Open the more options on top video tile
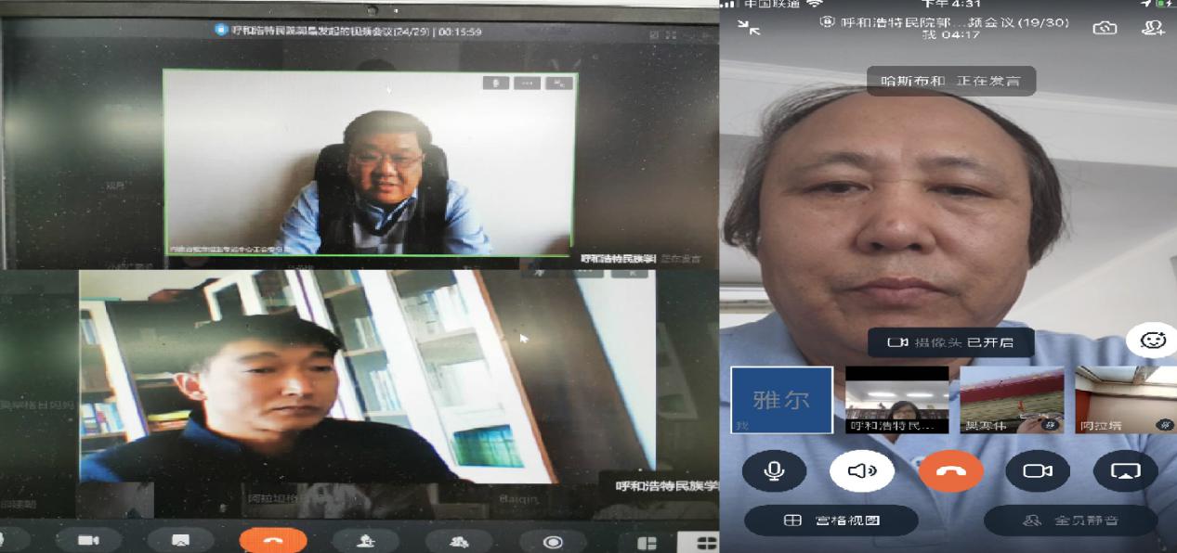Screen dimensions: 1177x553 coord(527,83)
